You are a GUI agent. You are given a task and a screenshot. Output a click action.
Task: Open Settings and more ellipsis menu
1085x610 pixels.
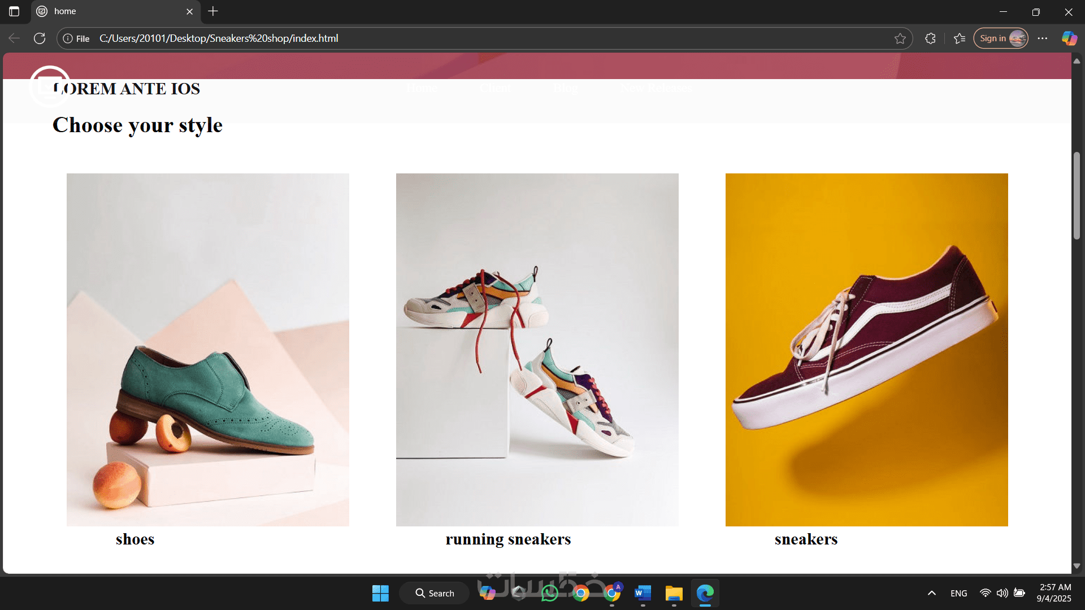pyautogui.click(x=1043, y=38)
